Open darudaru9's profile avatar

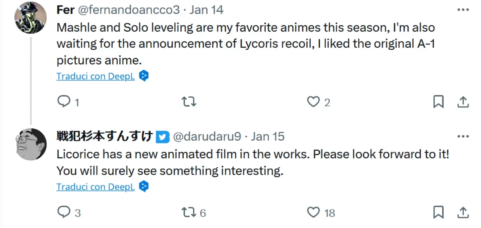[30, 144]
